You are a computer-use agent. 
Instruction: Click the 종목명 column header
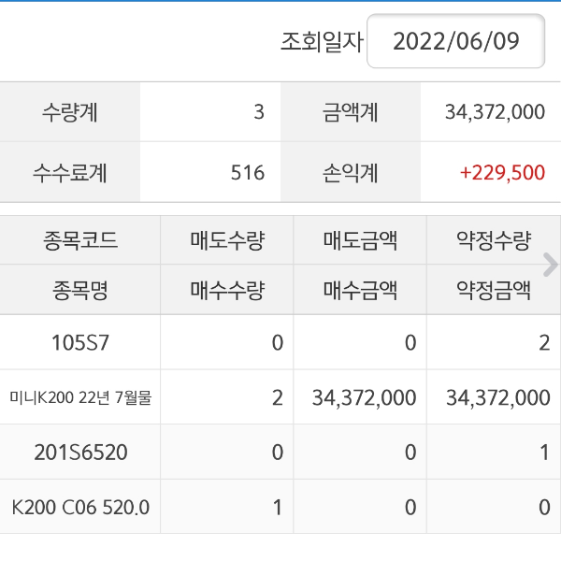pos(80,291)
